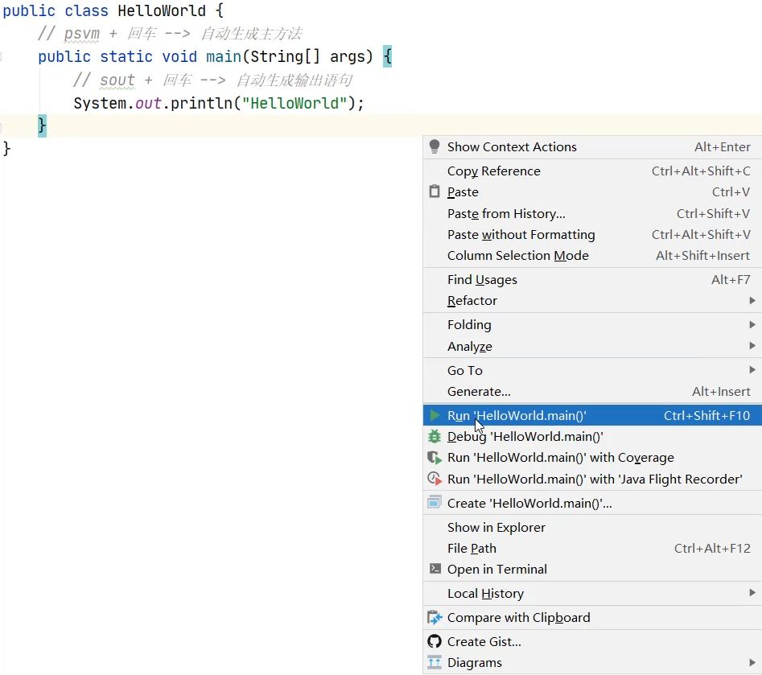Screen dimensions: 762x675
Task: Expand the Folding submenu arrow
Action: tap(752, 325)
